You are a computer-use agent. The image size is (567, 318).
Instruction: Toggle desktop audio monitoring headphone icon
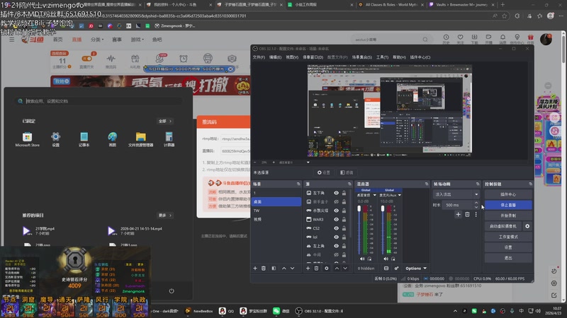369,259
